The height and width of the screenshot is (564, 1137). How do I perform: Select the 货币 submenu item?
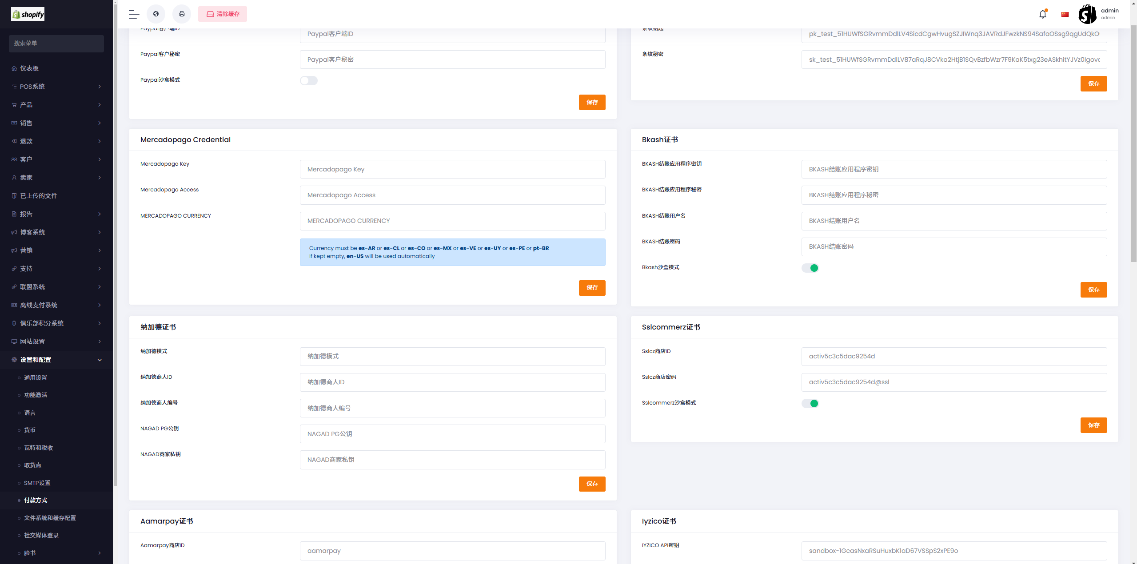tap(30, 430)
